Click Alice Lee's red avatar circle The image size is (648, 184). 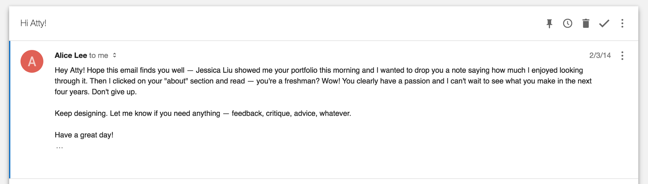pos(32,61)
